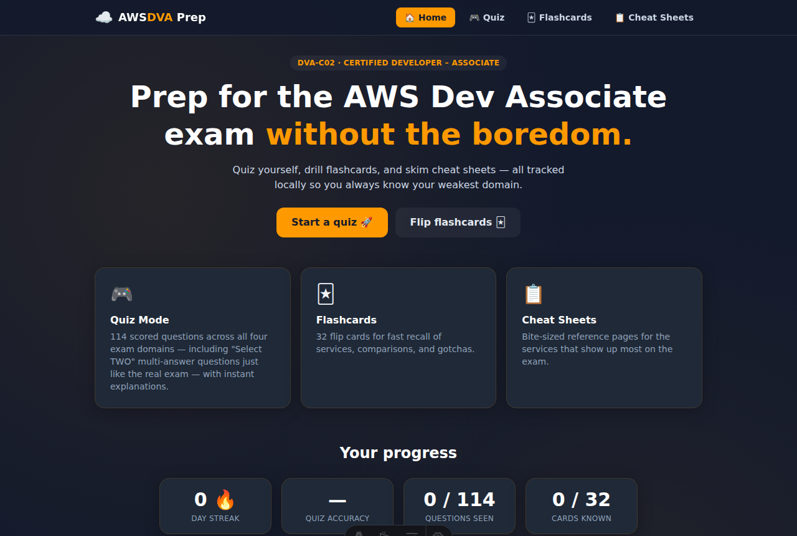Click the "QUIZ ACCURACY" stat label

(337, 519)
